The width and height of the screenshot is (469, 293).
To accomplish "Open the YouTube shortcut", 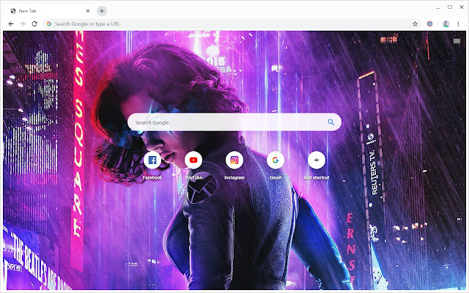I will point(193,160).
